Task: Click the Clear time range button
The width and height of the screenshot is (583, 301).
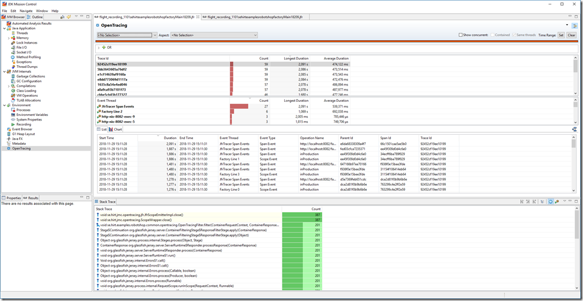Action: tap(572, 35)
